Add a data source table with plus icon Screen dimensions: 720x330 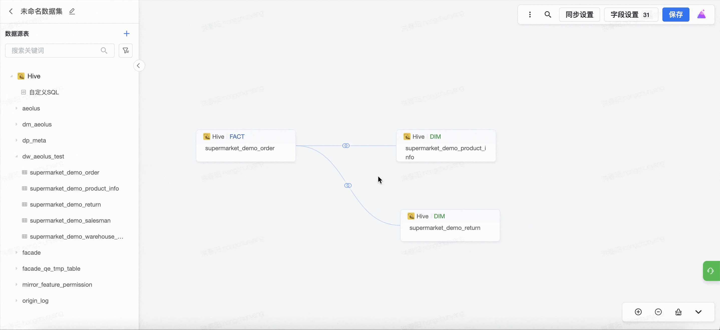pyautogui.click(x=126, y=34)
